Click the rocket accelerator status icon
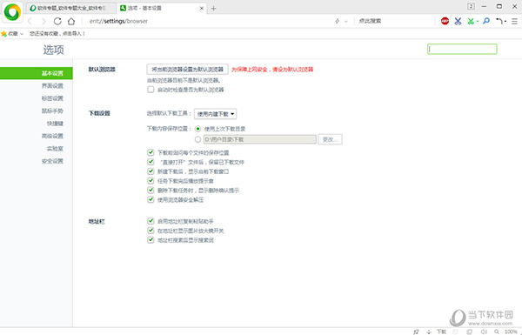 [416, 332]
